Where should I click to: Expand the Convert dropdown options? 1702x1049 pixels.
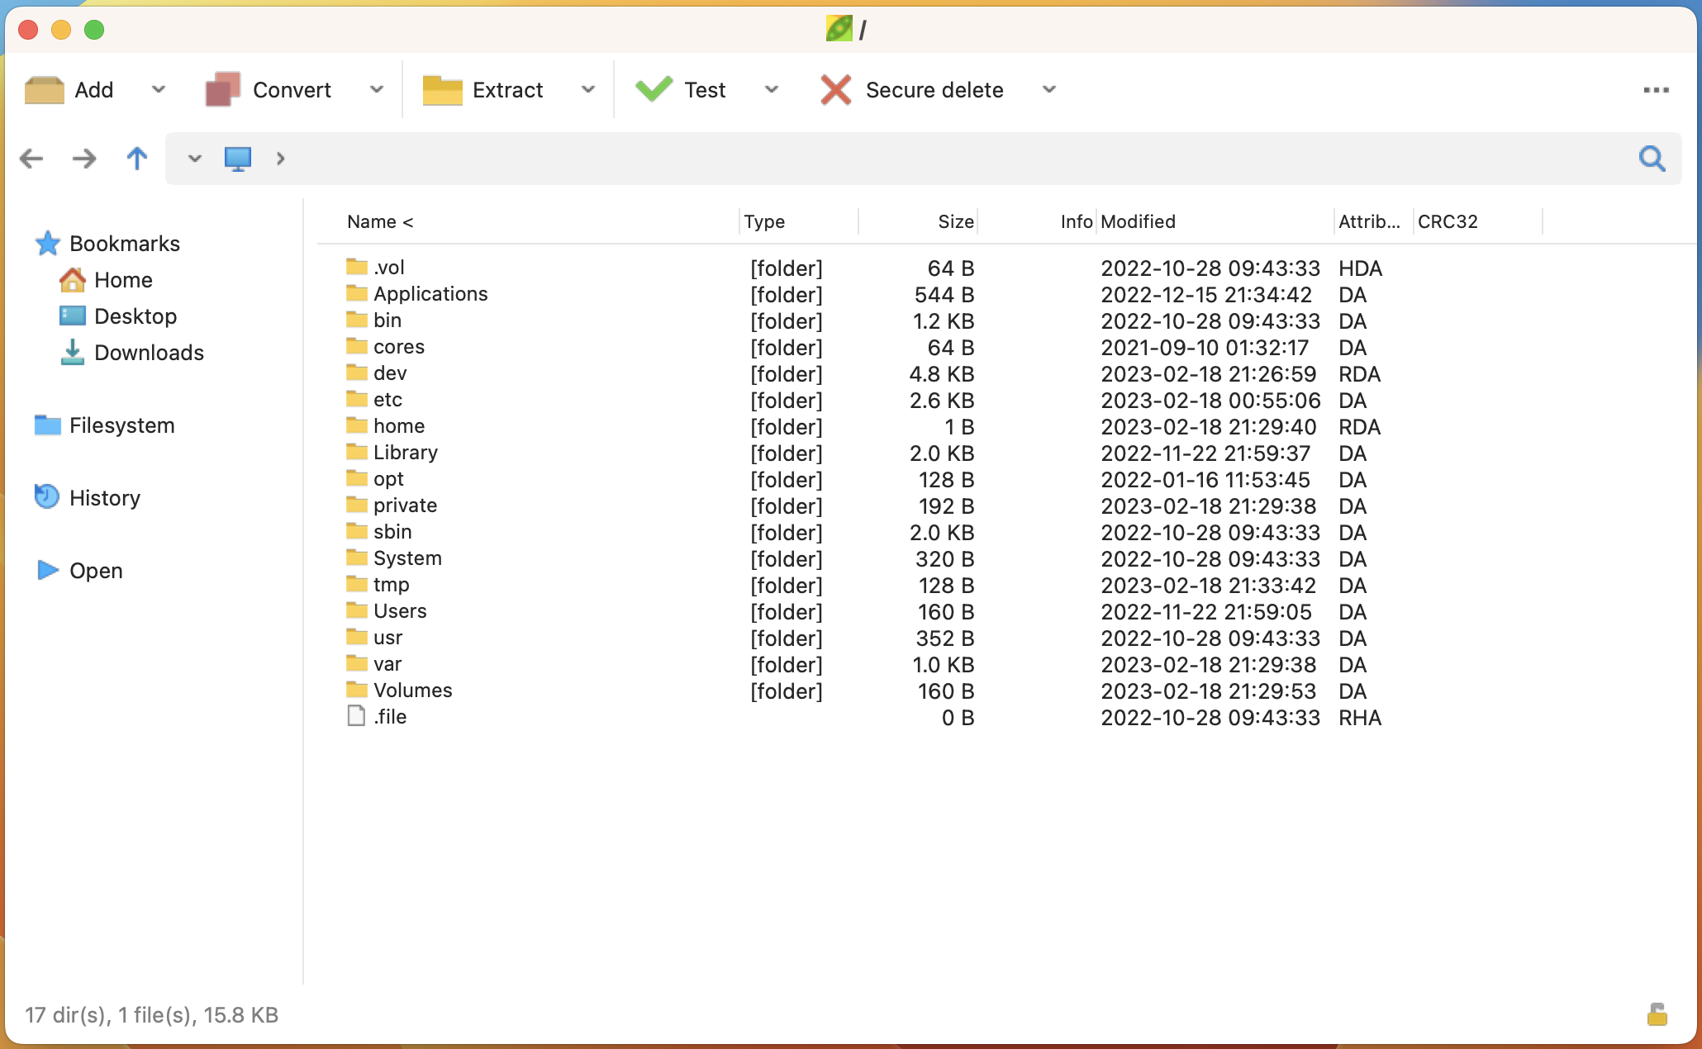pyautogui.click(x=378, y=88)
